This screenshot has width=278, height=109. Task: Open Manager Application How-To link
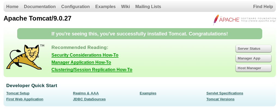click(81, 62)
